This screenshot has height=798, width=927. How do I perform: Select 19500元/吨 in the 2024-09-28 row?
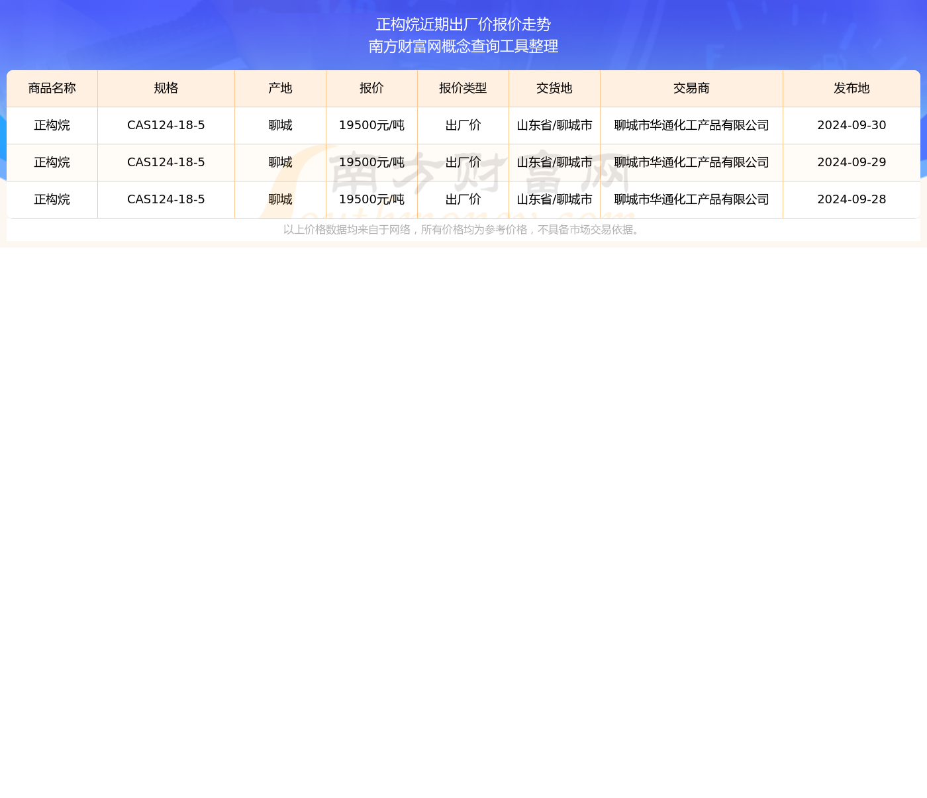pos(372,200)
